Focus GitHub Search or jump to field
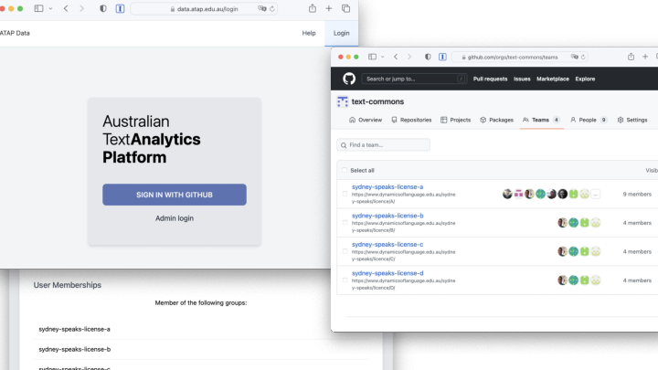The height and width of the screenshot is (370, 658). [x=414, y=79]
